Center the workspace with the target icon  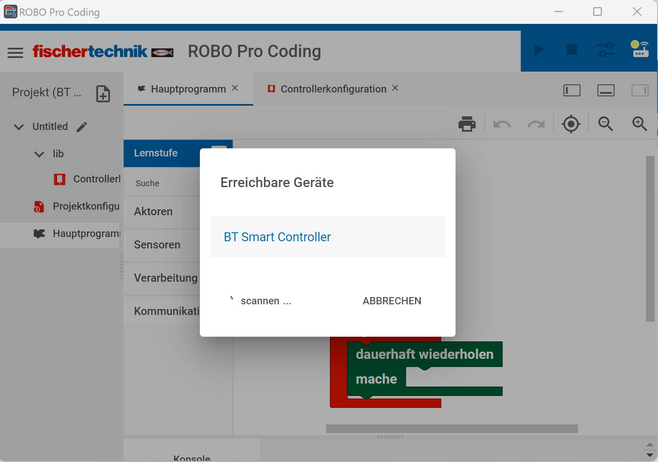pyautogui.click(x=571, y=124)
